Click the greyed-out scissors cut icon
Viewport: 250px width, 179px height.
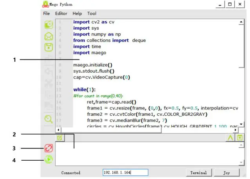49,83
